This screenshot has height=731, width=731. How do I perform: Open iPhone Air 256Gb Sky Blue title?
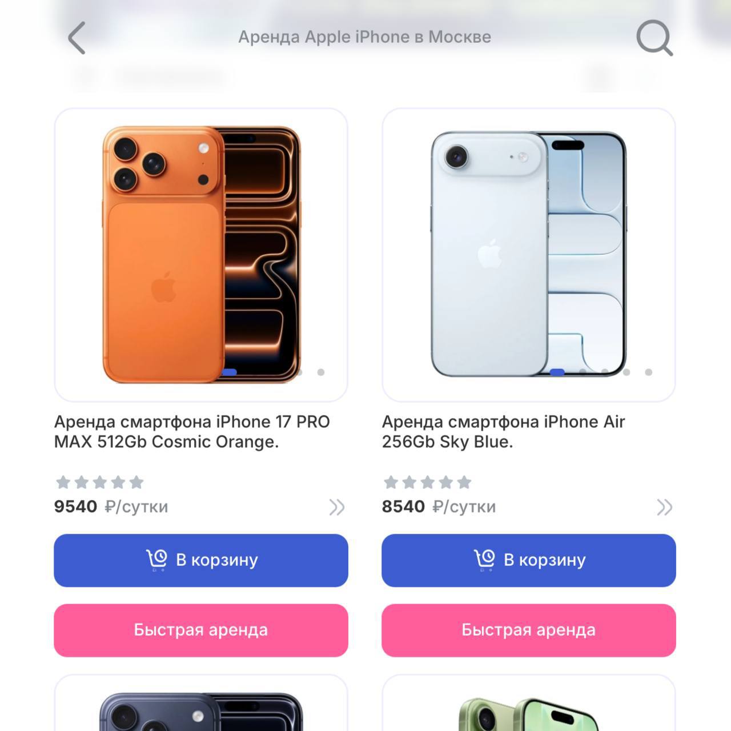(x=503, y=432)
